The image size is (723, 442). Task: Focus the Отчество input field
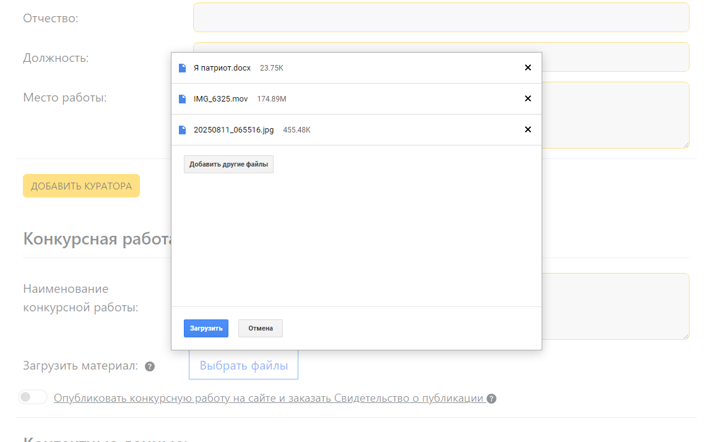pyautogui.click(x=441, y=17)
